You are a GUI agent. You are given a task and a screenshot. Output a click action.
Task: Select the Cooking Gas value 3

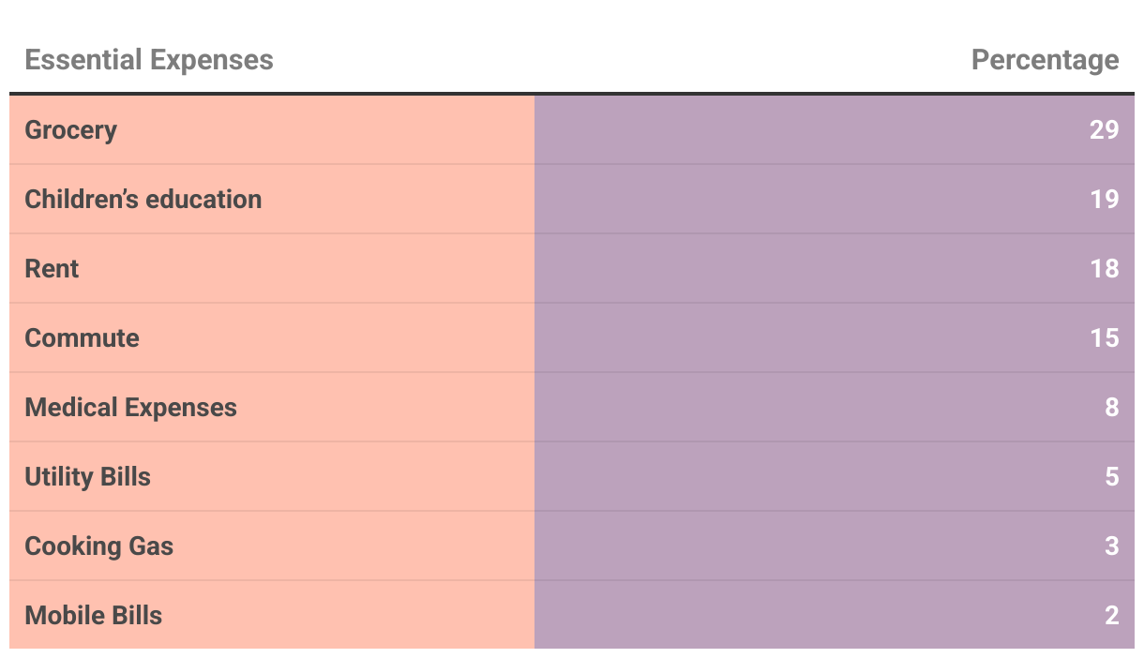[x=1111, y=546]
